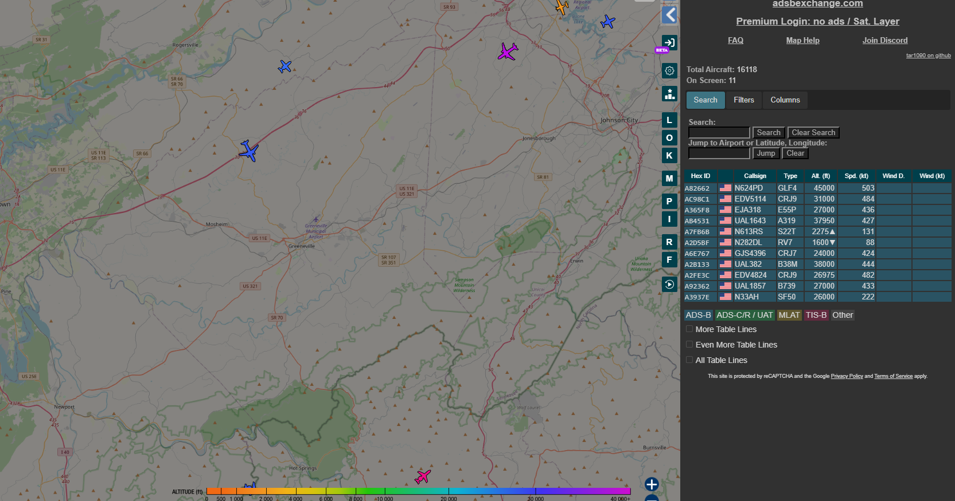This screenshot has height=501, width=955.
Task: Sort table by Alt. (ft) column header
Action: (821, 176)
